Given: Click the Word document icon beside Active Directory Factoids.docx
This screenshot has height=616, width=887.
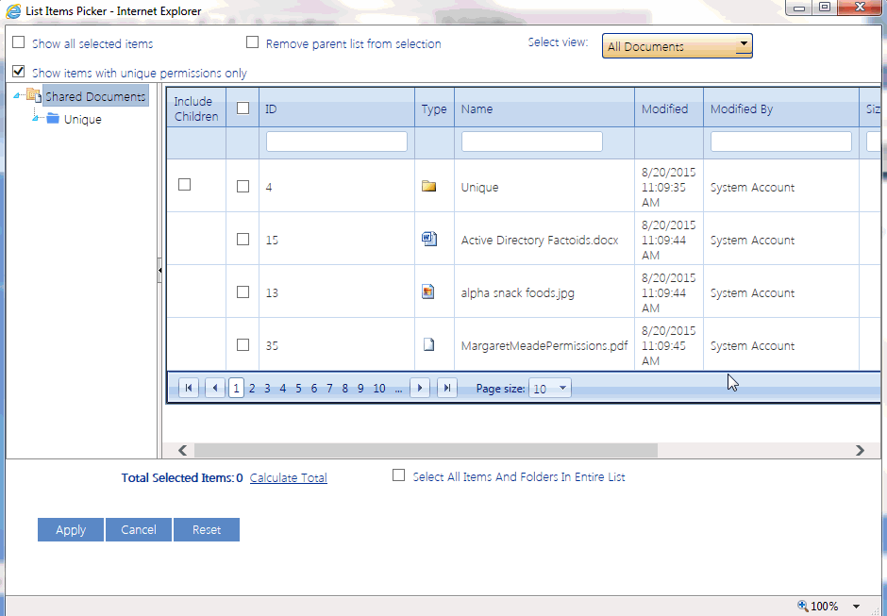Looking at the screenshot, I should (431, 239).
